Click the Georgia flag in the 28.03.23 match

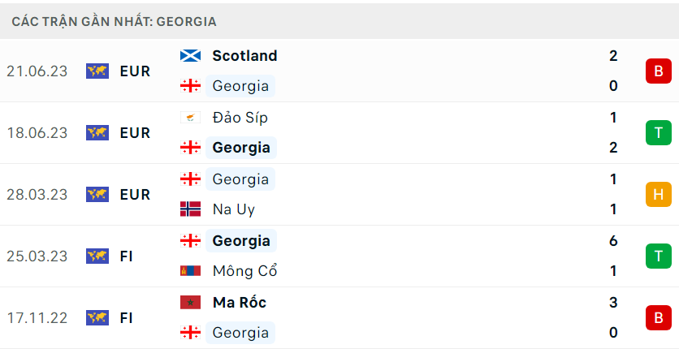click(x=191, y=179)
